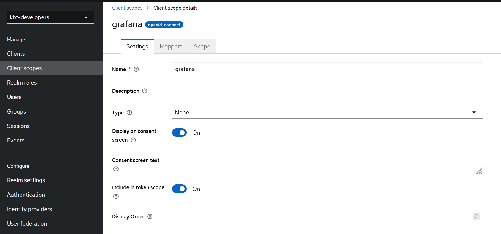
Task: Open the kbt-developers realm dropdown
Action: tap(51, 17)
